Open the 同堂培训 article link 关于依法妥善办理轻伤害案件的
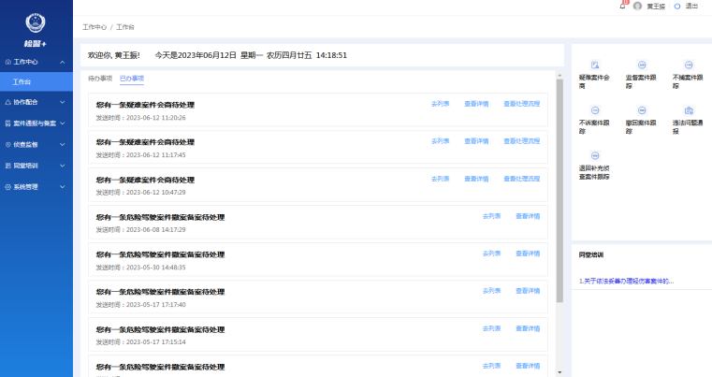 (x=626, y=281)
